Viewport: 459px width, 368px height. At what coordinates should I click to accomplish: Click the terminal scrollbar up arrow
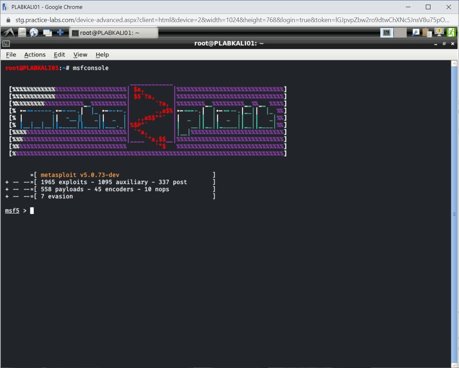(x=454, y=64)
